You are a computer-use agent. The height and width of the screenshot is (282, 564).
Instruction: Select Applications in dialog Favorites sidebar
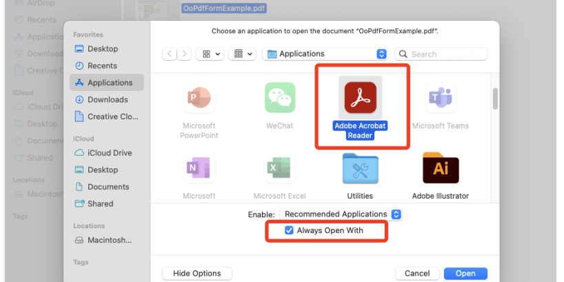coord(107,83)
